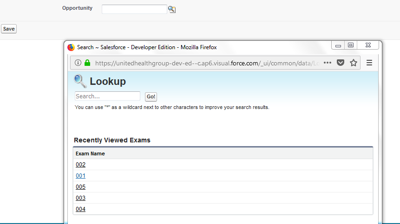Screen dimensions: 400x224
Task: Click the Go! search button
Action: [151, 96]
